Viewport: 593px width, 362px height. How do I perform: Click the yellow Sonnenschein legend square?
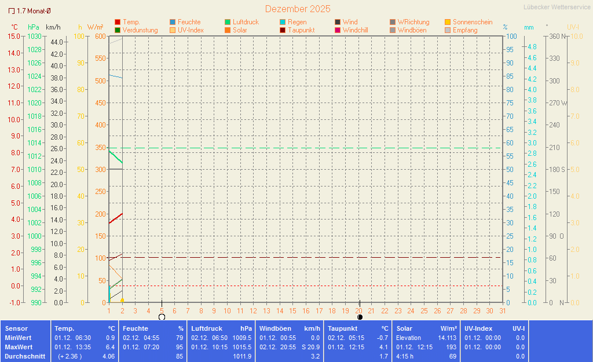(448, 22)
